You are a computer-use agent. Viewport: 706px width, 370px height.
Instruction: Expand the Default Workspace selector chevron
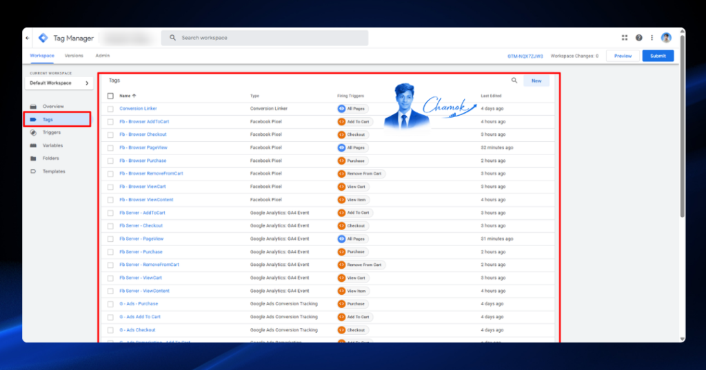point(87,83)
